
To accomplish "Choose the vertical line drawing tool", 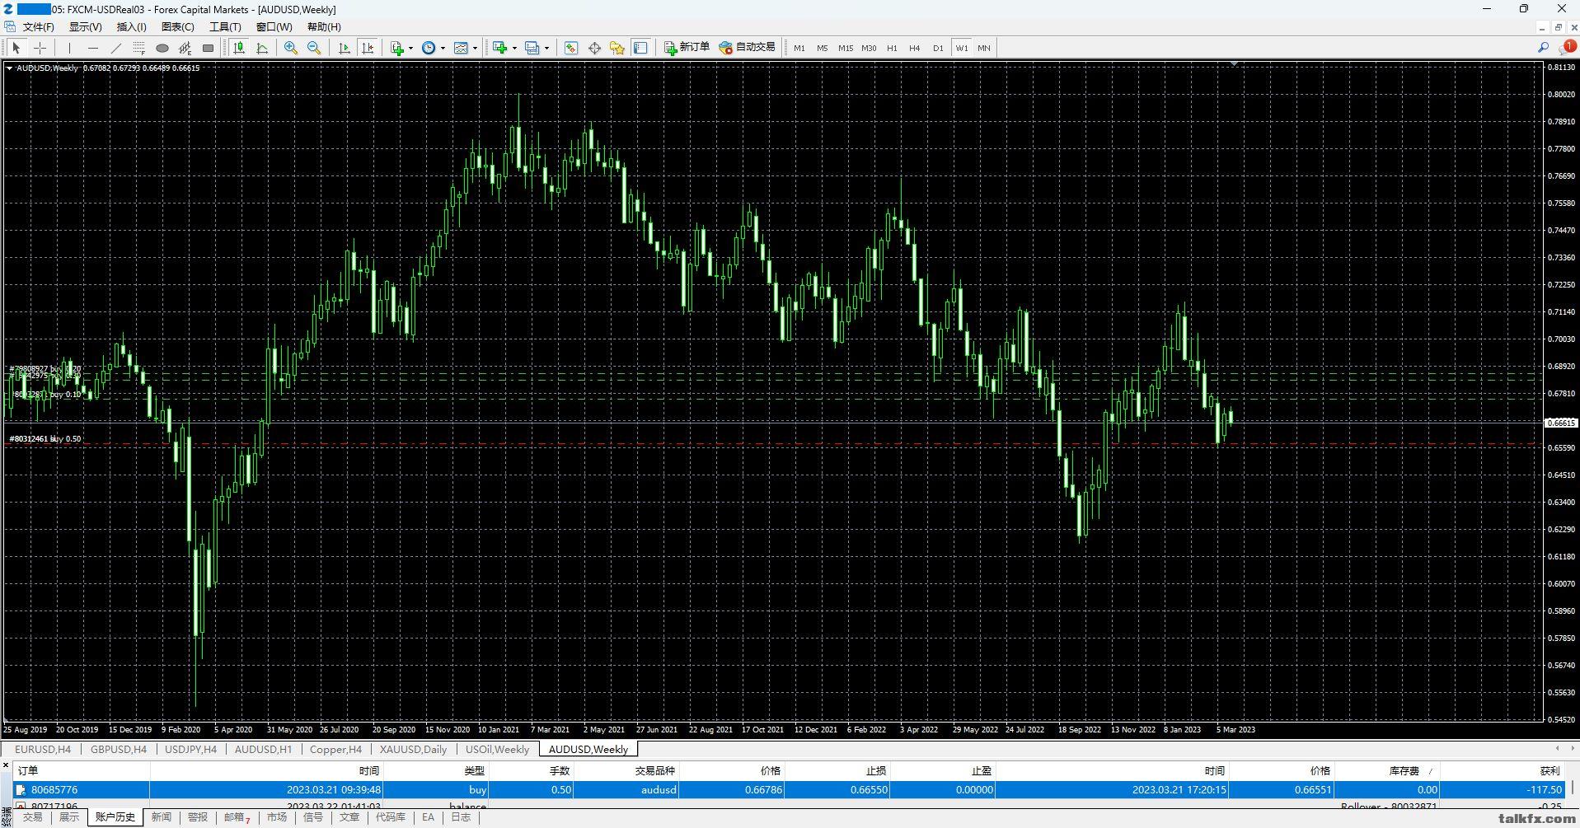I will point(70,48).
